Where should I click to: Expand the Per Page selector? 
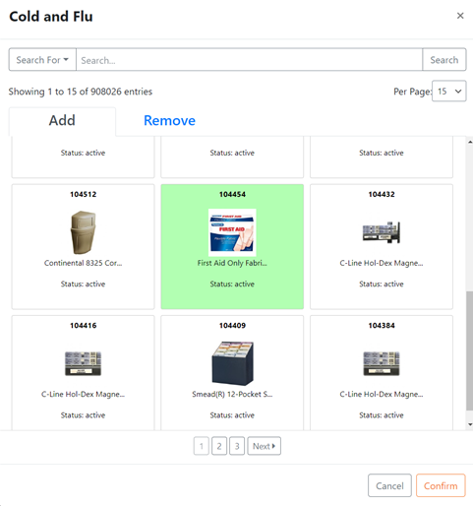coord(448,91)
